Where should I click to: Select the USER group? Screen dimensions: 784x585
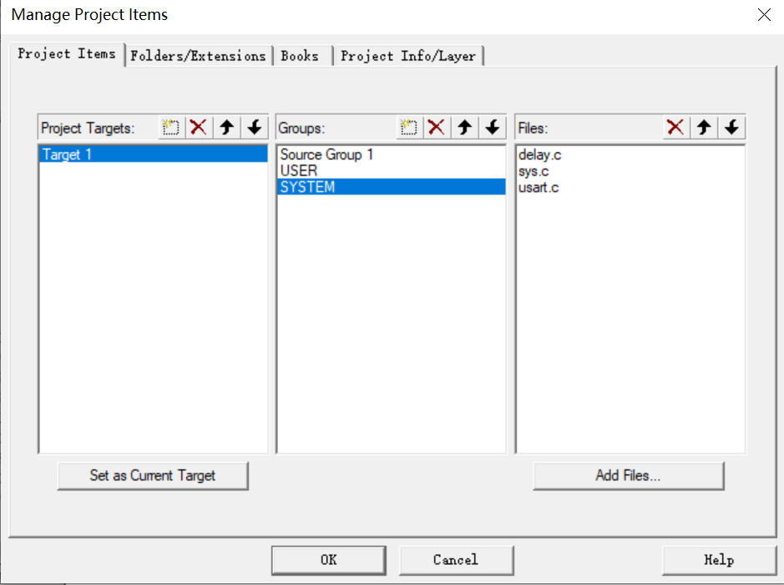pos(391,170)
